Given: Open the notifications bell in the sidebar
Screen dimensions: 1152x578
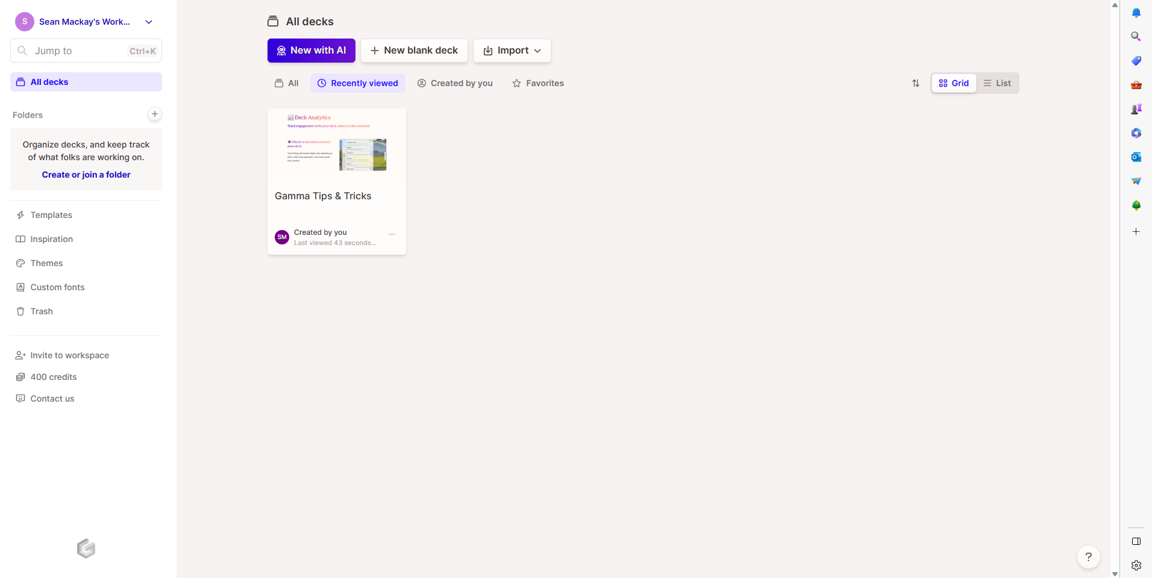Looking at the screenshot, I should point(1136,13).
